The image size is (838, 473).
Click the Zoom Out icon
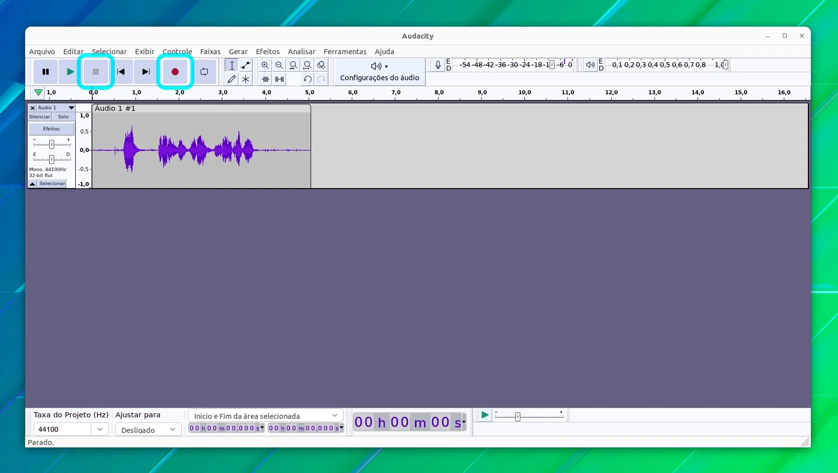coord(280,65)
